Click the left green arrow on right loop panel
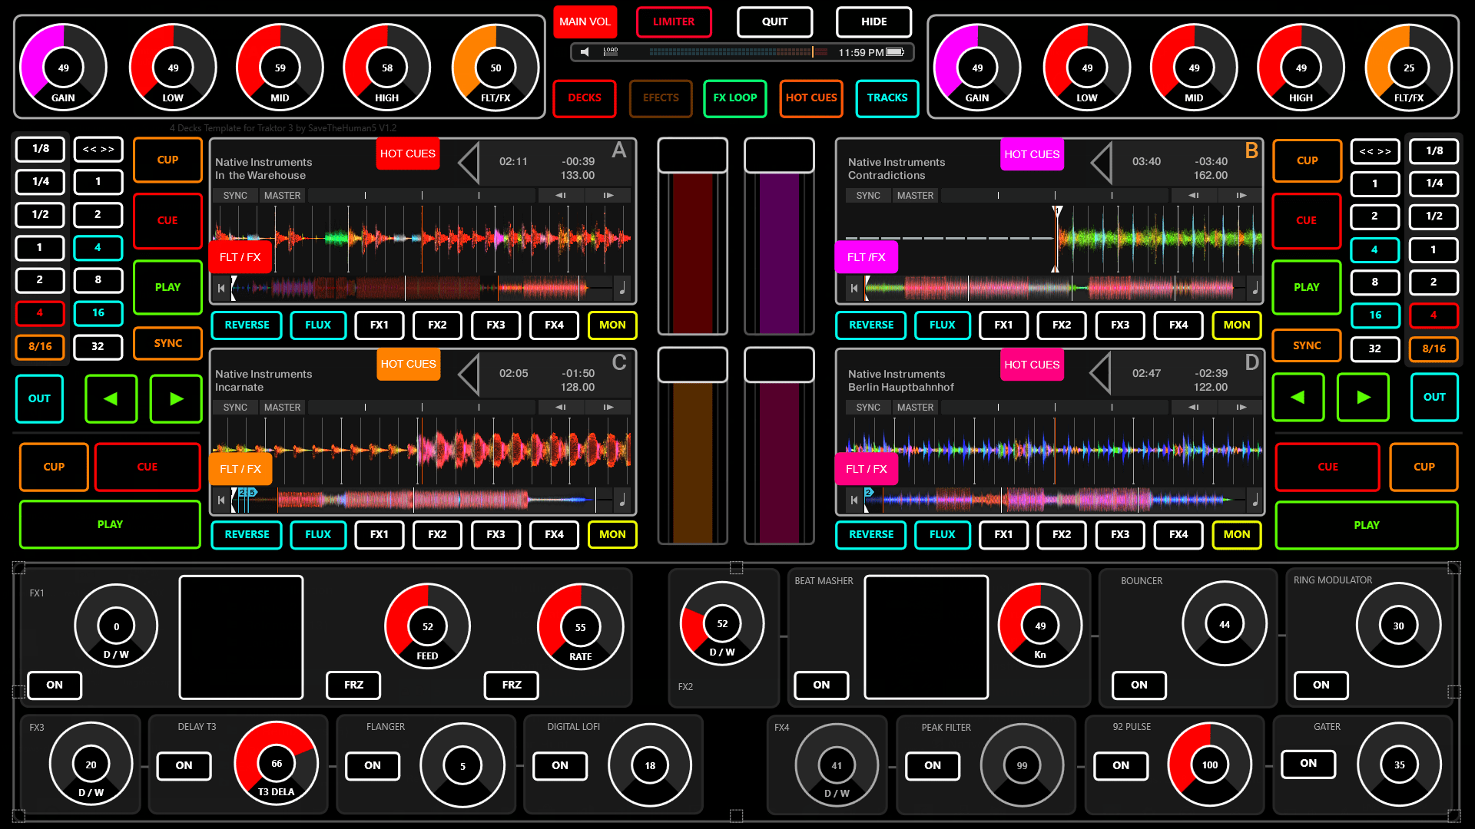Screen dimensions: 1475x829 tap(1298, 397)
